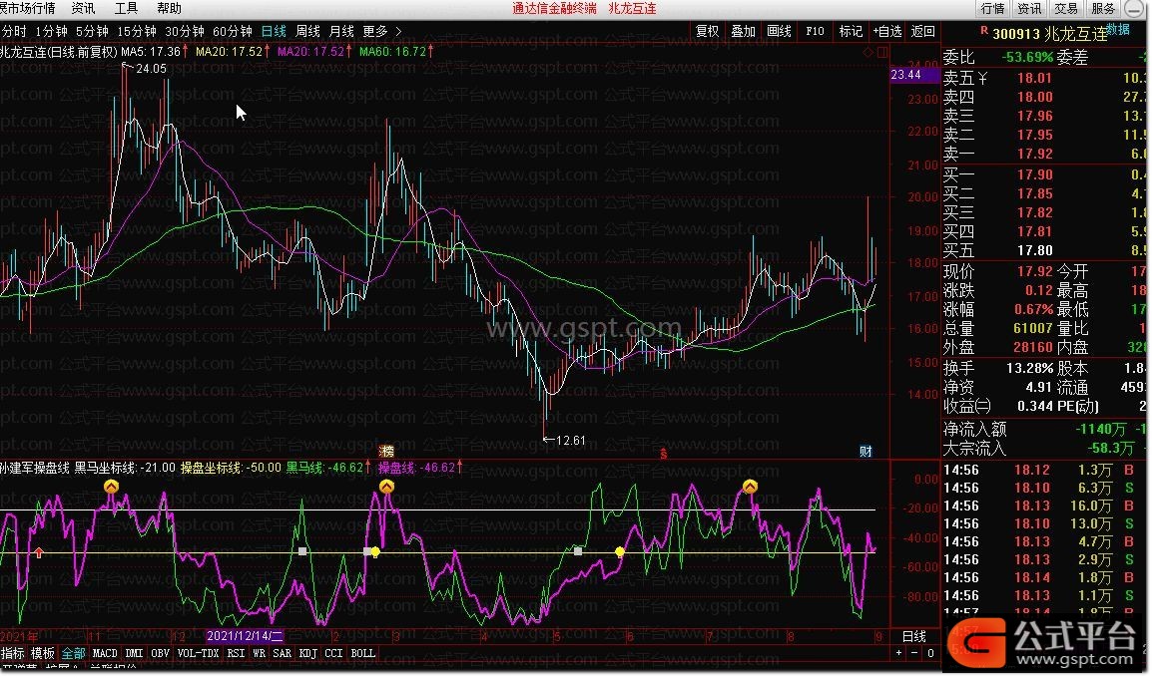Image resolution: width=1152 pixels, height=676 pixels.
Task: Click the 服务 button at top right
Action: click(1103, 8)
